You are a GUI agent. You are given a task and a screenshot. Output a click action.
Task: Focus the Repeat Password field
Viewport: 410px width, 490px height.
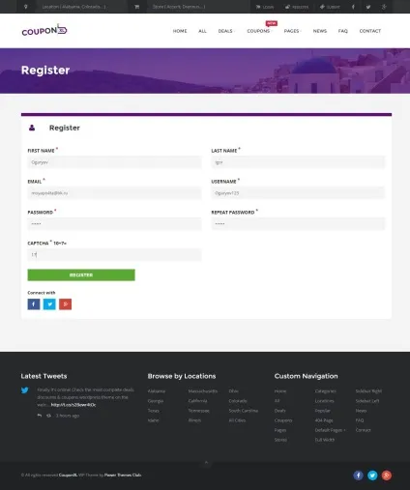point(298,224)
